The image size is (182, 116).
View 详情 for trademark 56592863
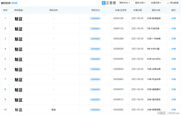click(x=174, y=79)
